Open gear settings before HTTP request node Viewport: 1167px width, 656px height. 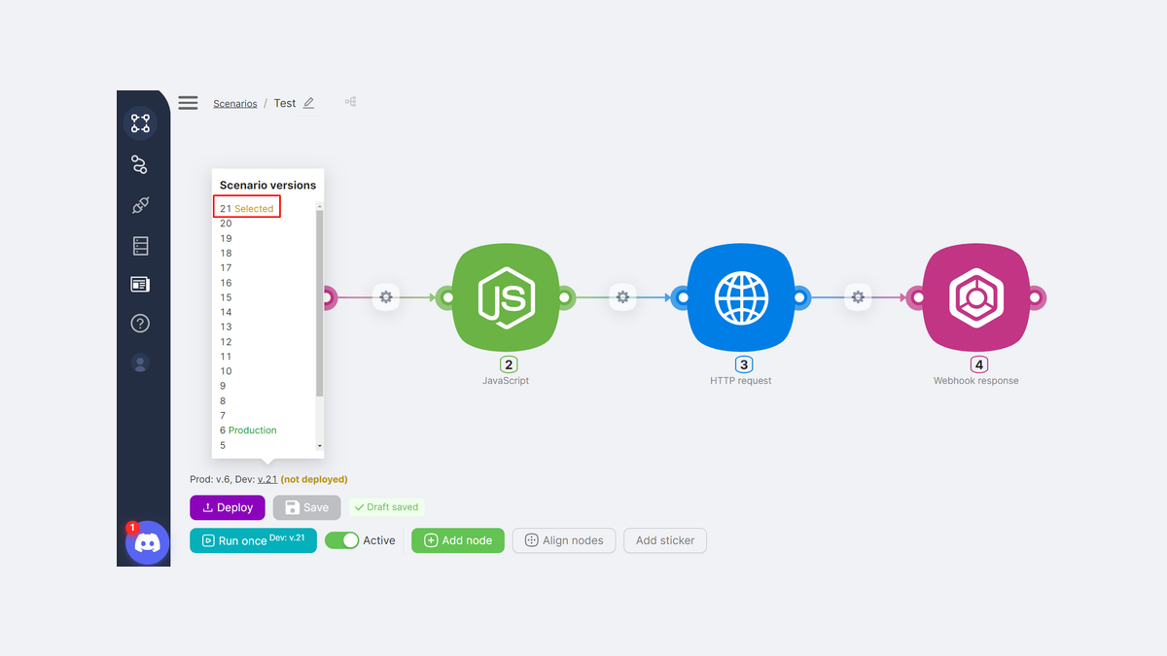622,296
